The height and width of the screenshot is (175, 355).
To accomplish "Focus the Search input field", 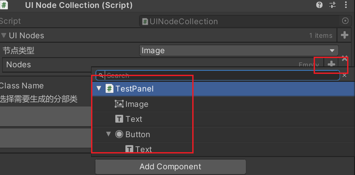I will [x=218, y=75].
